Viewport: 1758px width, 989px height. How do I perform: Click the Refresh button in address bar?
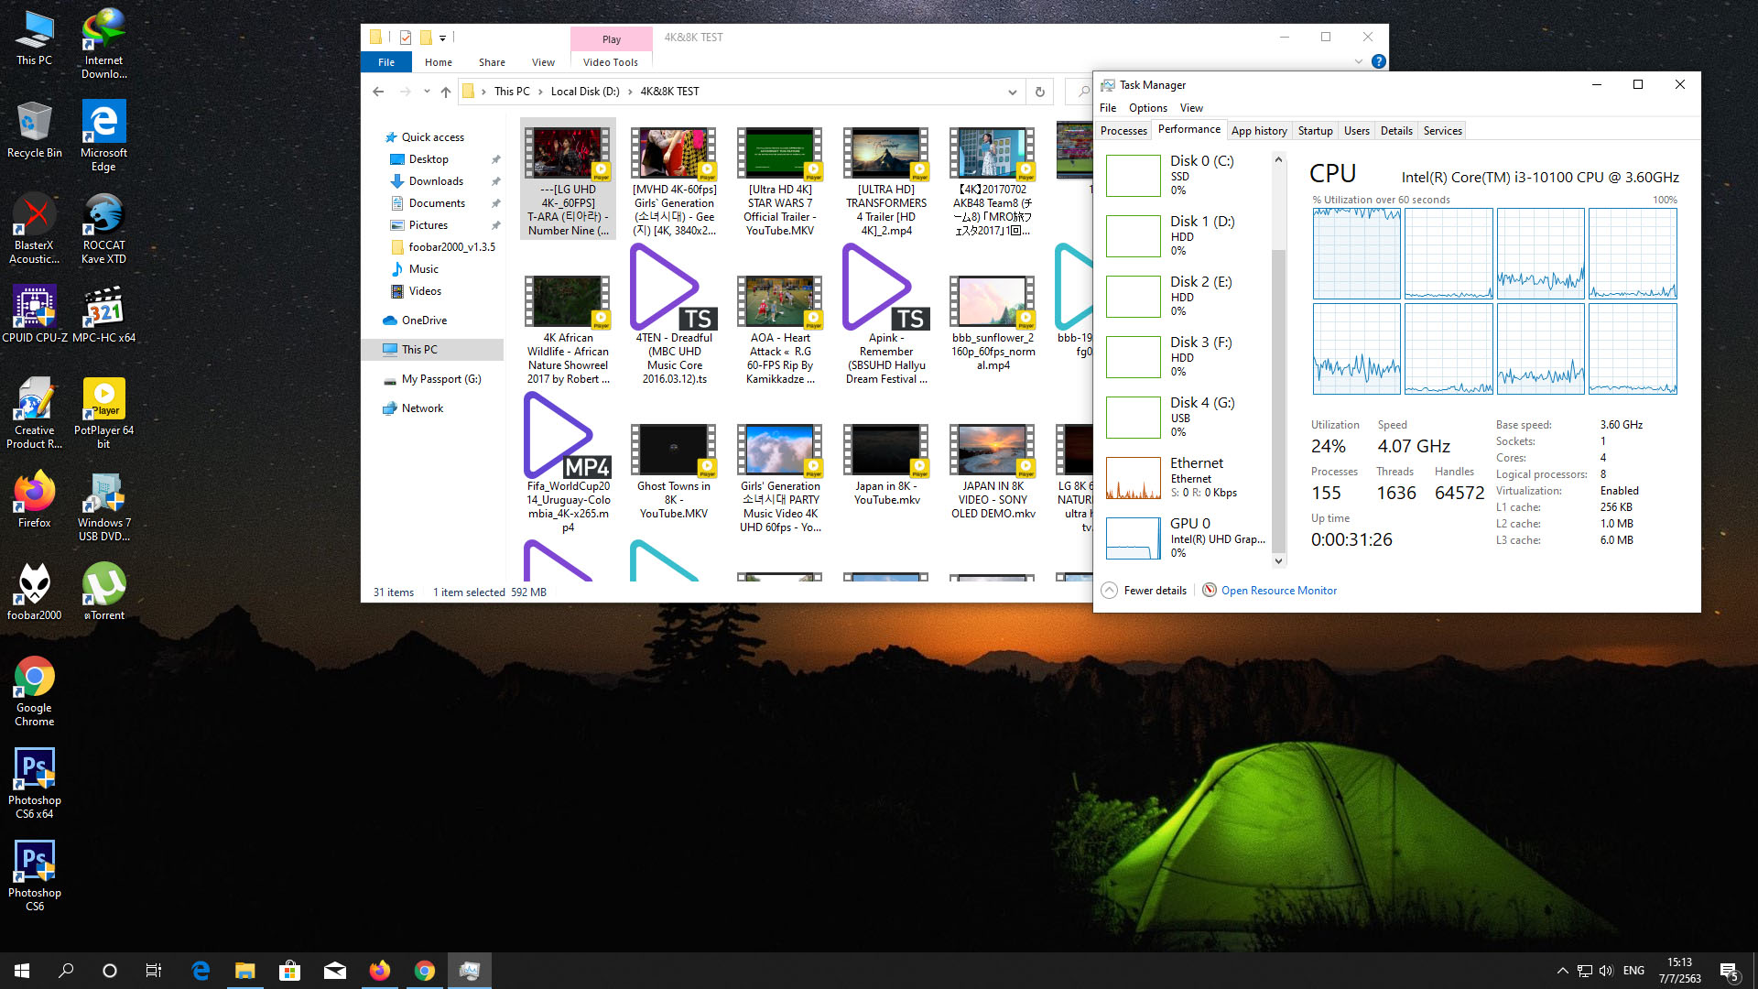point(1039,92)
